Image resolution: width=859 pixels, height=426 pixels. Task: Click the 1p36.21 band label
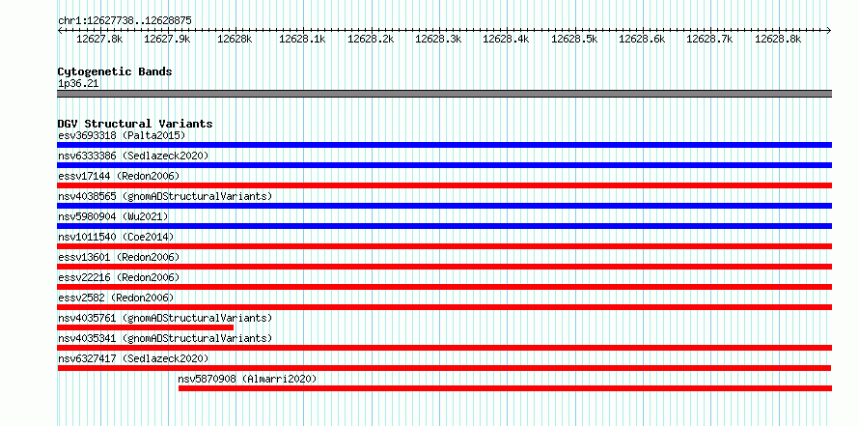pos(78,84)
